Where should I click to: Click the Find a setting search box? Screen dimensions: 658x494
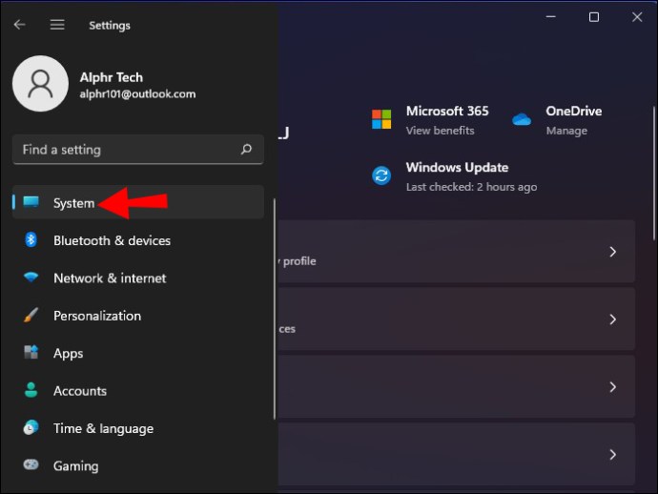(x=124, y=150)
